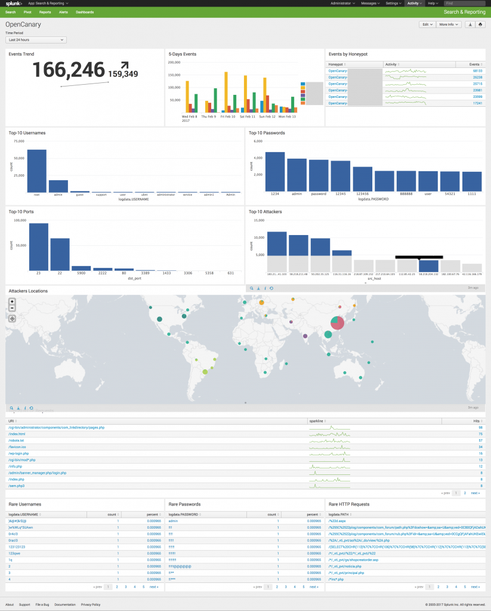The height and width of the screenshot is (611, 491).
Task: Open the App: Search & Reporting switcher
Action: pos(48,4)
